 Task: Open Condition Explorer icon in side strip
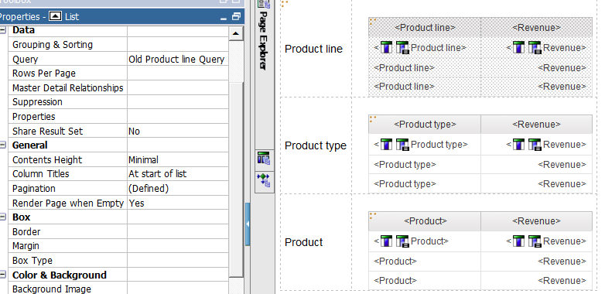(x=265, y=180)
